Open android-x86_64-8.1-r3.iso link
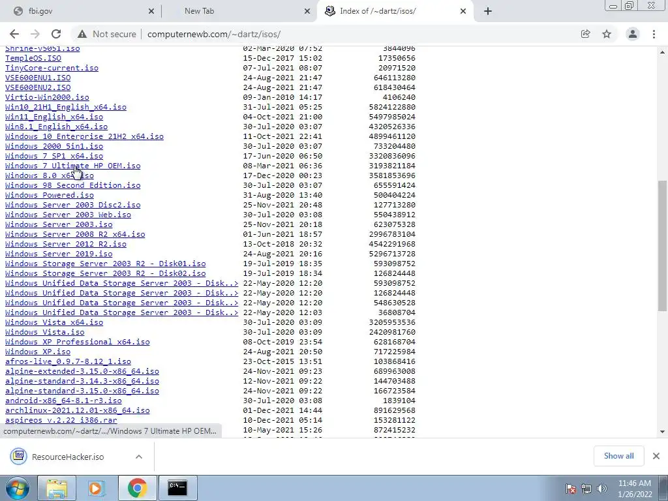 pos(63,401)
